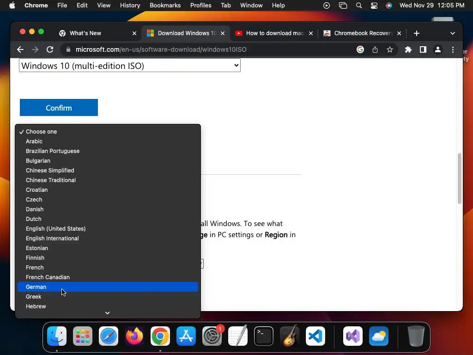Viewport: 473px width, 355px height.
Task: Click the browser back arrow
Action: [x=20, y=49]
